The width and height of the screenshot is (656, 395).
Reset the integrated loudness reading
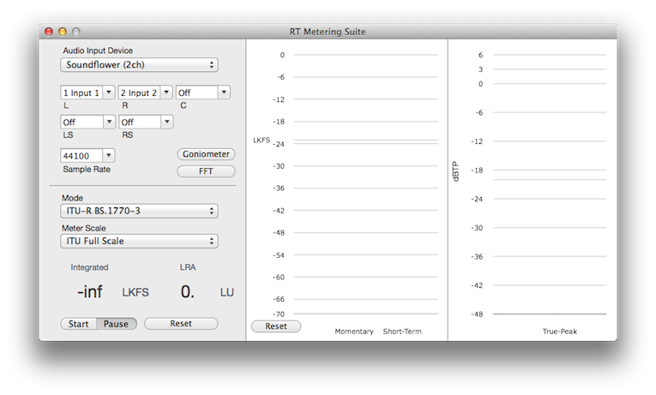tap(181, 324)
